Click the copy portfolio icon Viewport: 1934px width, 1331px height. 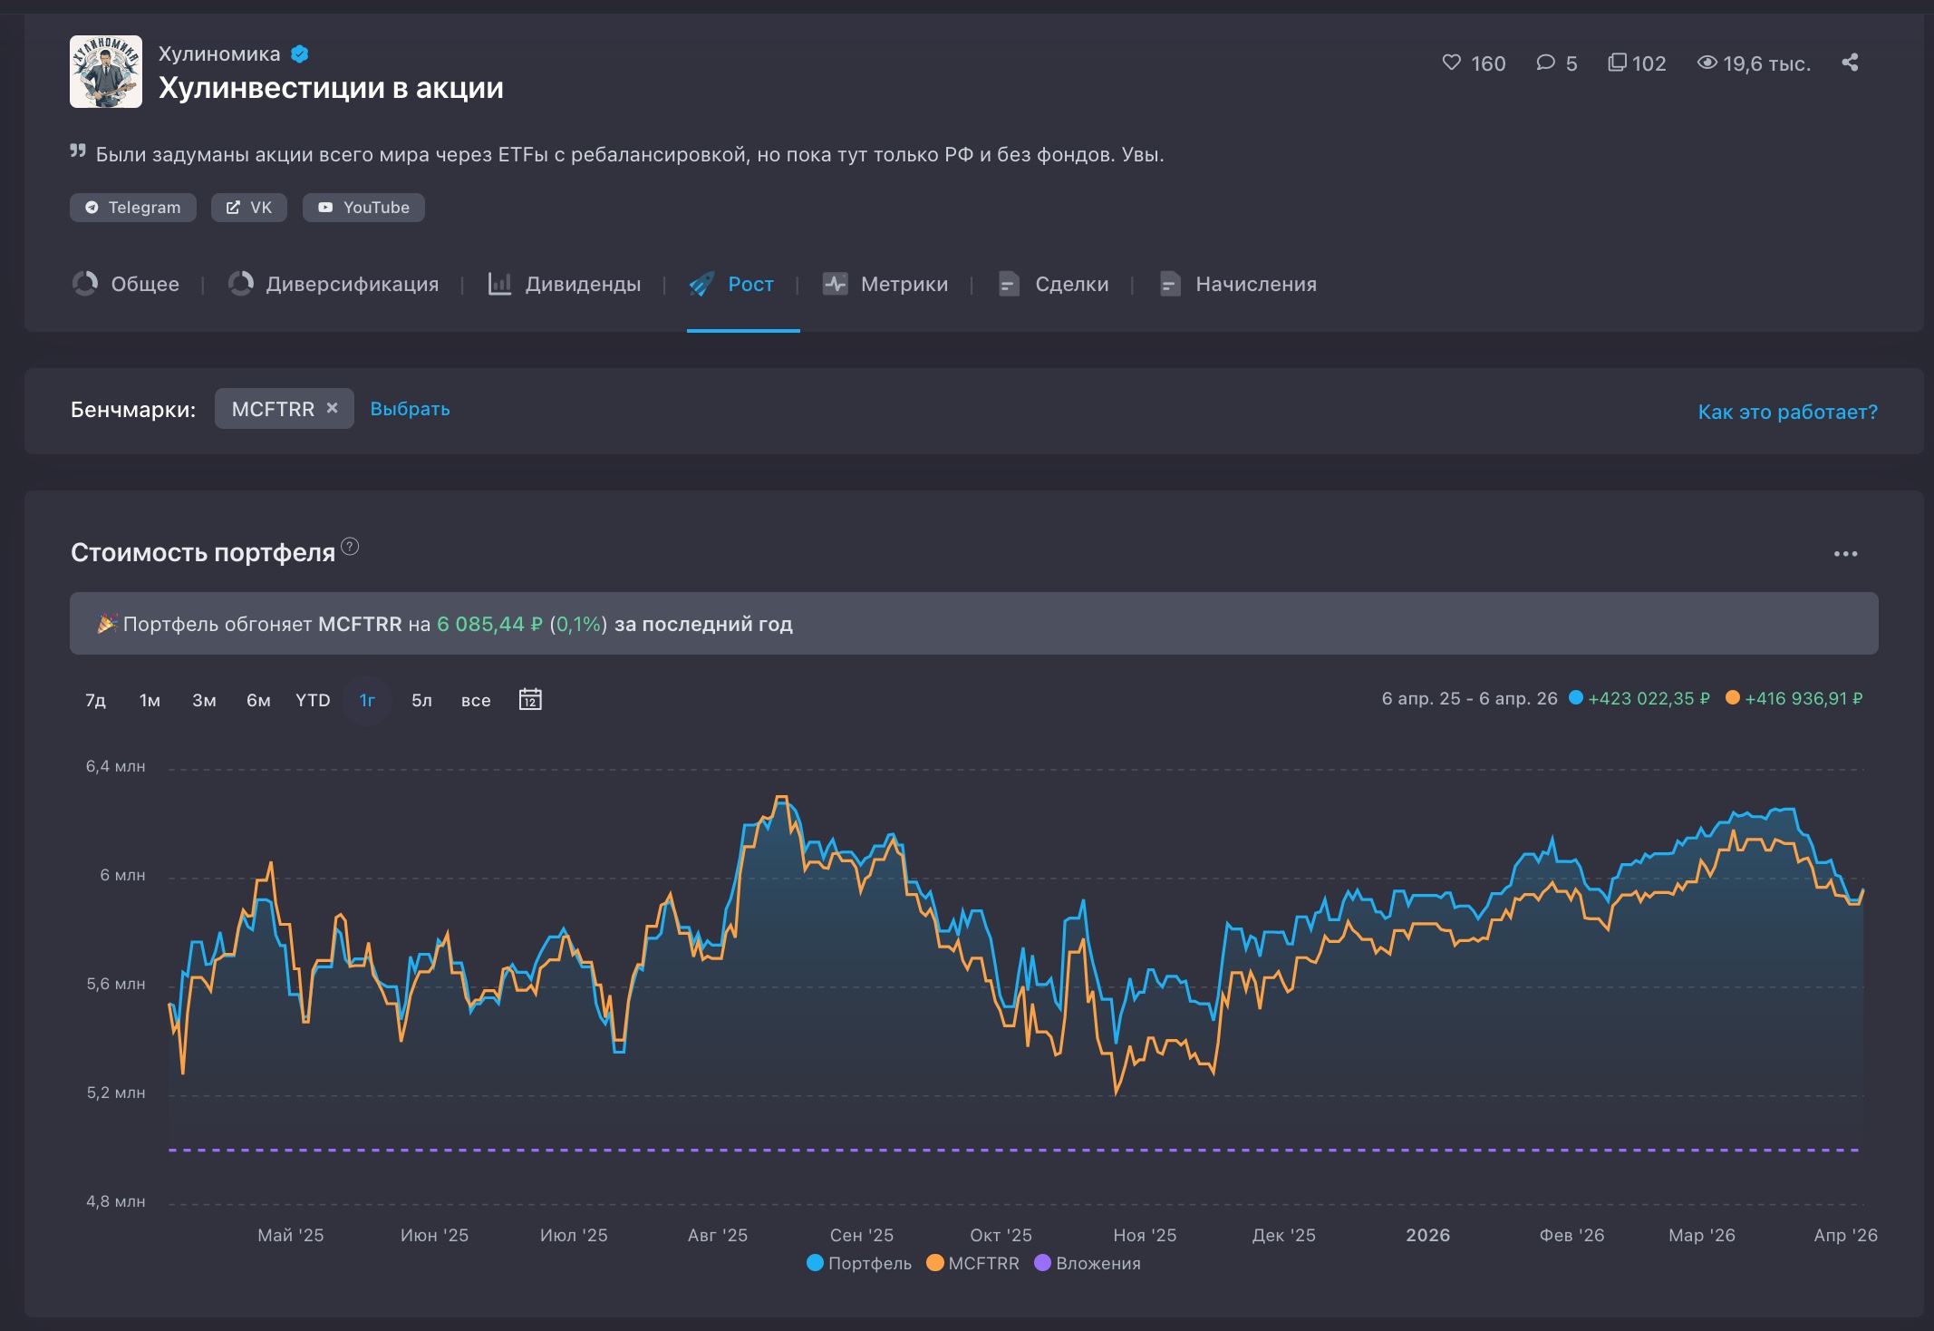pos(1617,63)
